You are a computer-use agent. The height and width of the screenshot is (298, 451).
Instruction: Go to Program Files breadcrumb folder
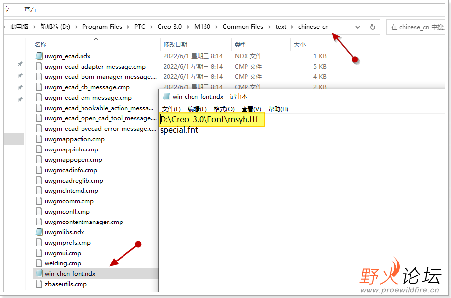102,27
